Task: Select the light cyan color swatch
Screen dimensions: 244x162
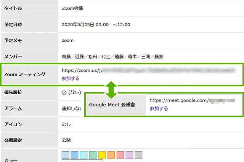Action: (x=84, y=155)
